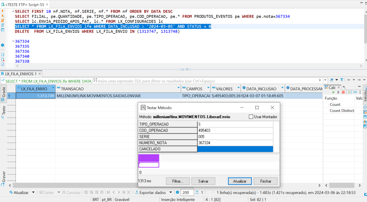Open the Exportar dados dropdown arrow
The width and height of the screenshot is (367, 202).
pyautogui.click(x=170, y=192)
